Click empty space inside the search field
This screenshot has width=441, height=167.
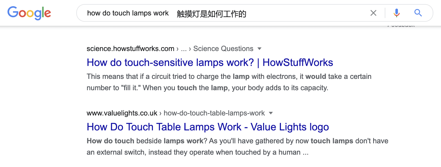303,13
